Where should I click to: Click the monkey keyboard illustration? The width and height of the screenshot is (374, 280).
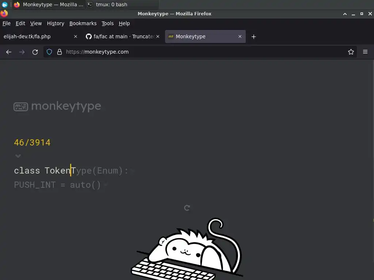coord(187,249)
